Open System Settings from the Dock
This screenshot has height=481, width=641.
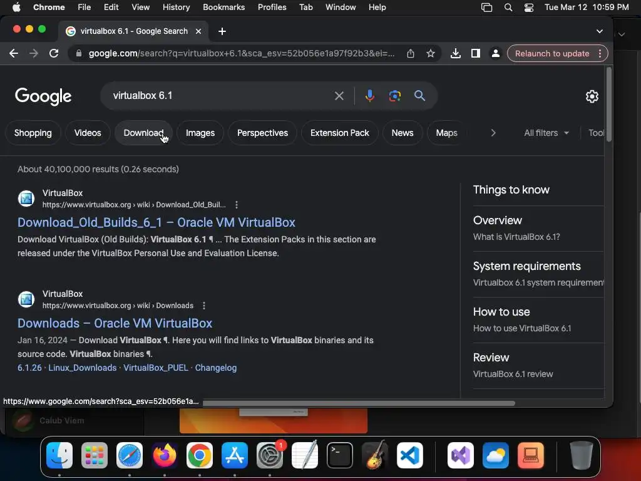click(x=270, y=455)
